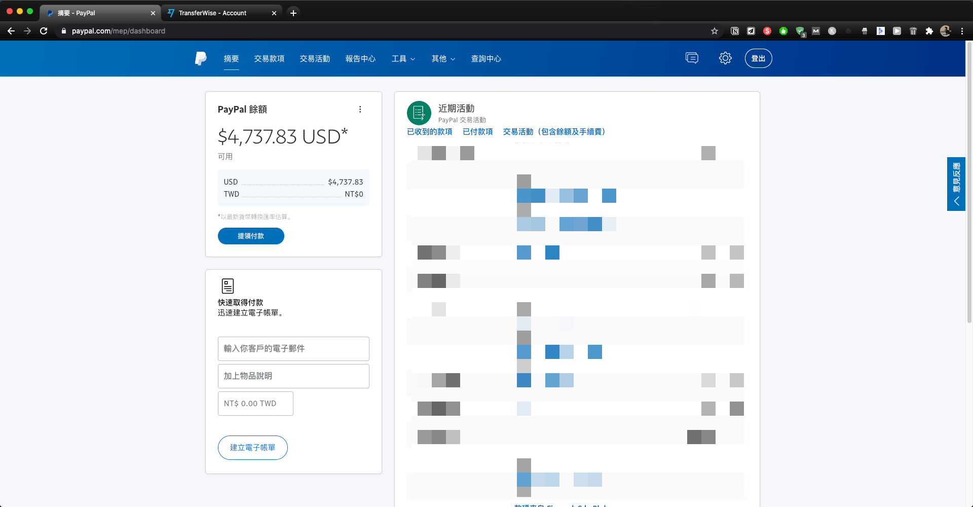Image resolution: width=973 pixels, height=507 pixels.
Task: Click the 提領付款 withdraw button
Action: pyautogui.click(x=251, y=236)
